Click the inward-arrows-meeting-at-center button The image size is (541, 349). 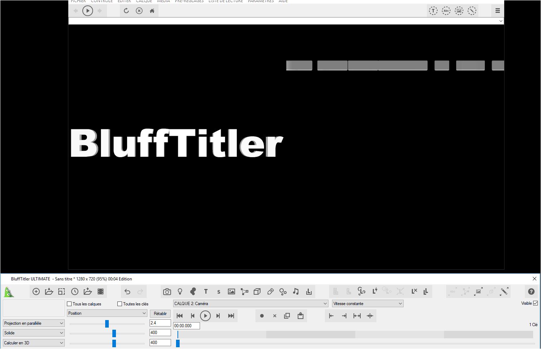(370, 316)
